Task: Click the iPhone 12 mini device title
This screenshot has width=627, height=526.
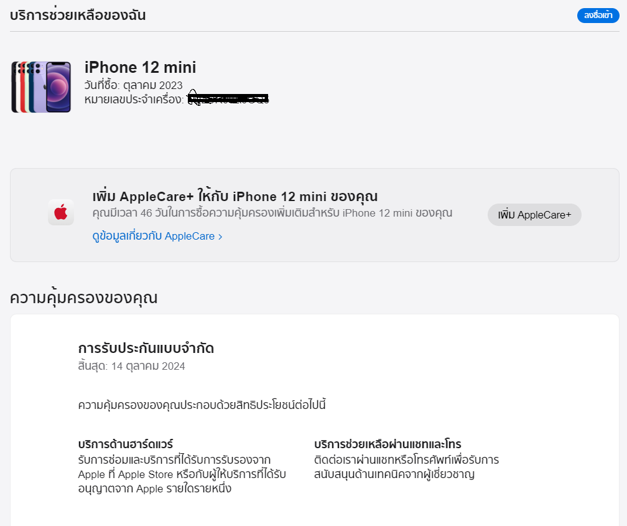Action: [x=140, y=67]
